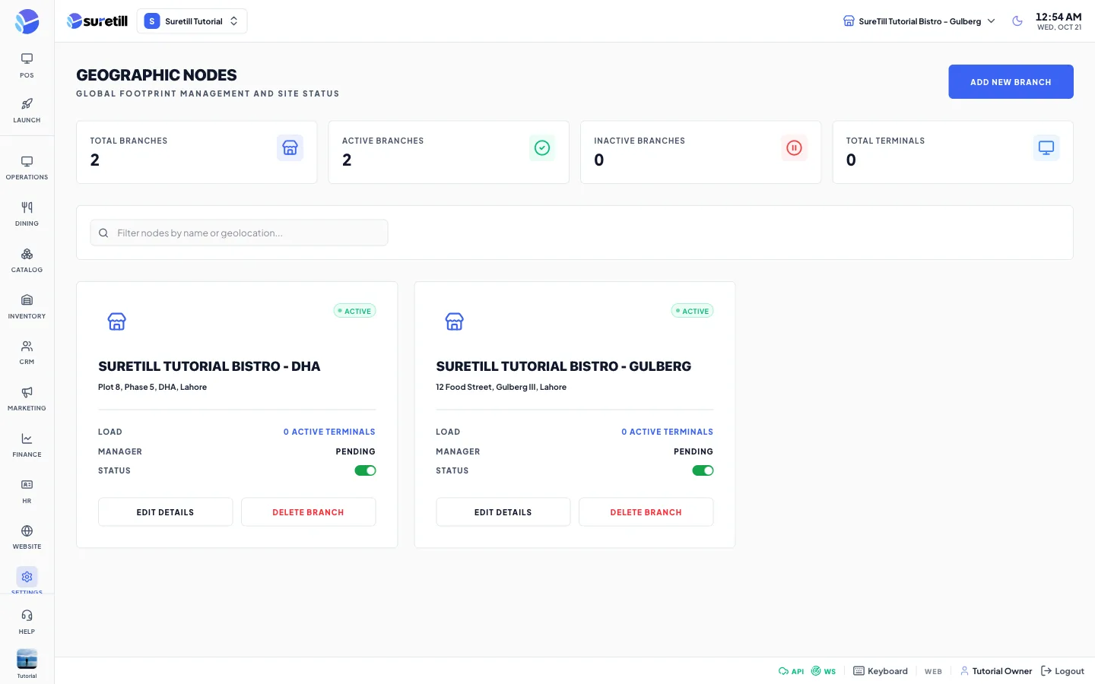Click 0 Active Terminals on DHA card
This screenshot has width=1095, height=684.
(329, 432)
